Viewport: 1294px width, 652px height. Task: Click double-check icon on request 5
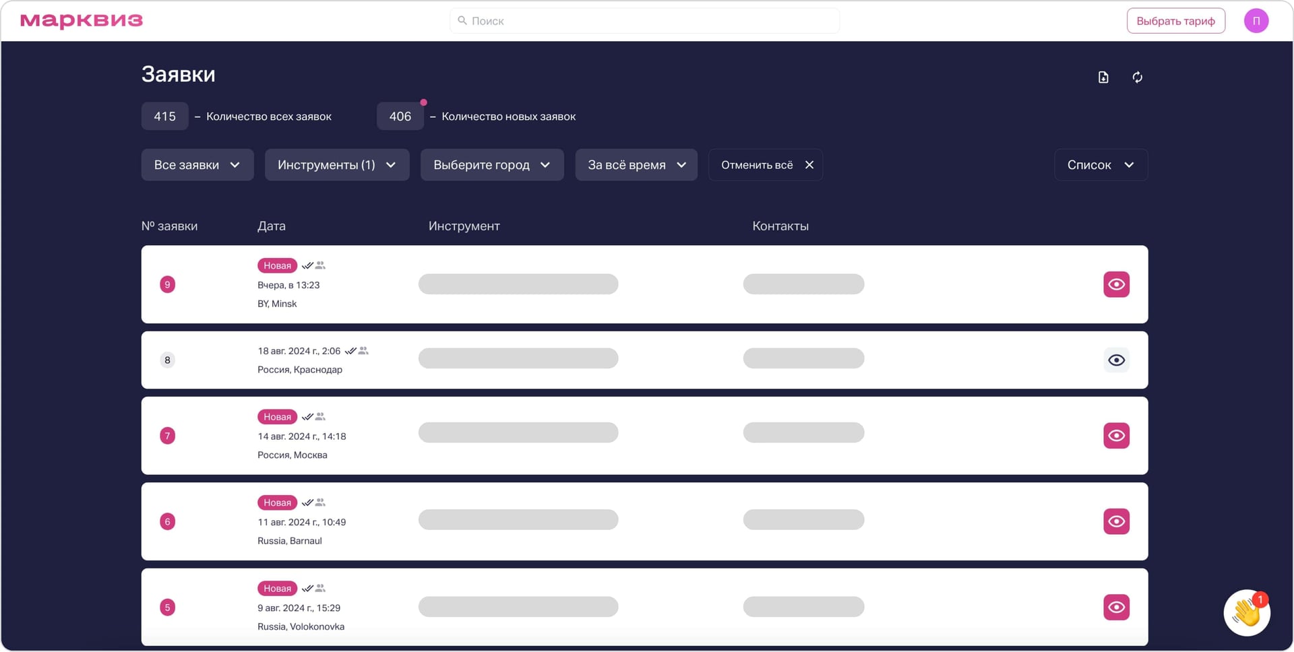(308, 587)
